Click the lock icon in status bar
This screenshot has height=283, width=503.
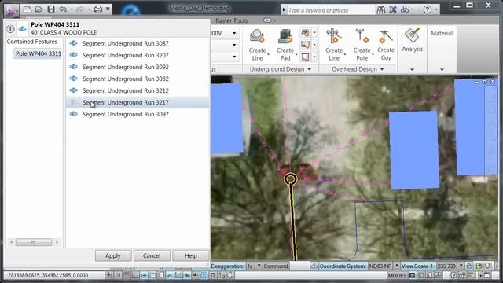click(x=468, y=266)
